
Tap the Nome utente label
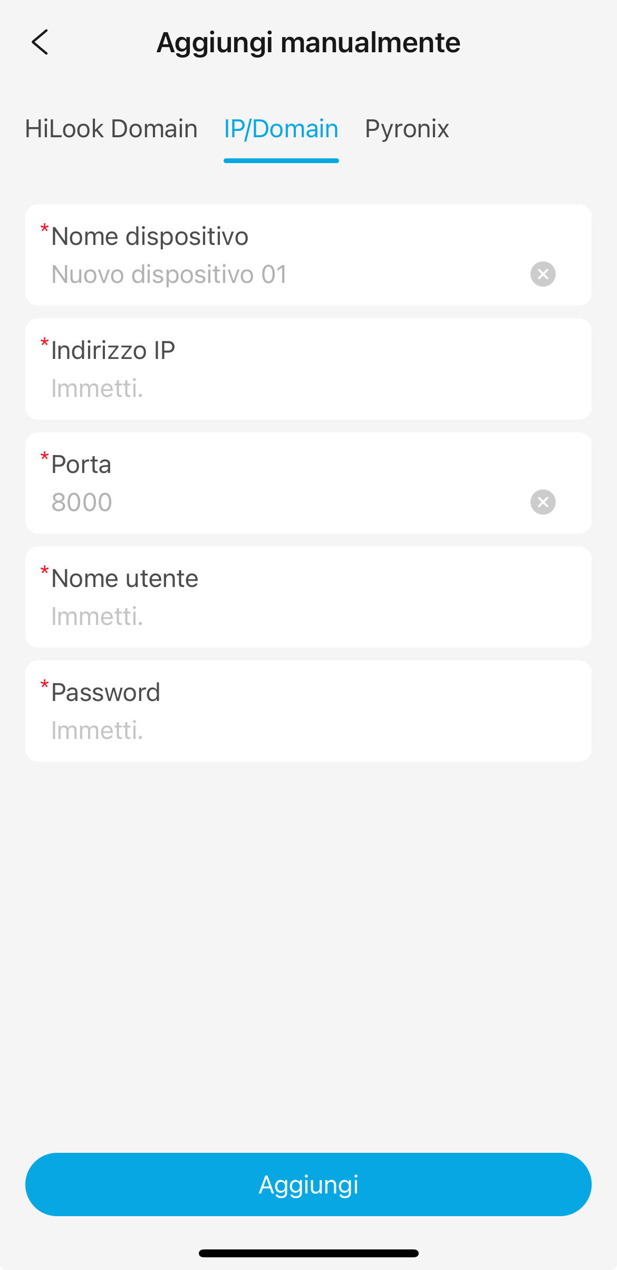[x=124, y=579]
